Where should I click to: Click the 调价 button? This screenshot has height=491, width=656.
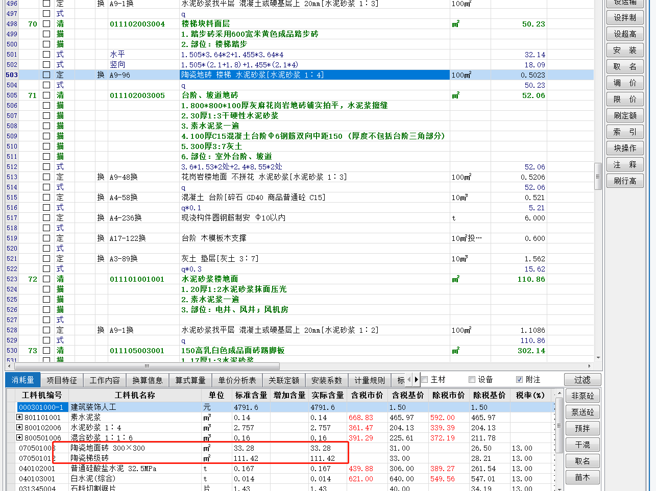pyautogui.click(x=625, y=83)
